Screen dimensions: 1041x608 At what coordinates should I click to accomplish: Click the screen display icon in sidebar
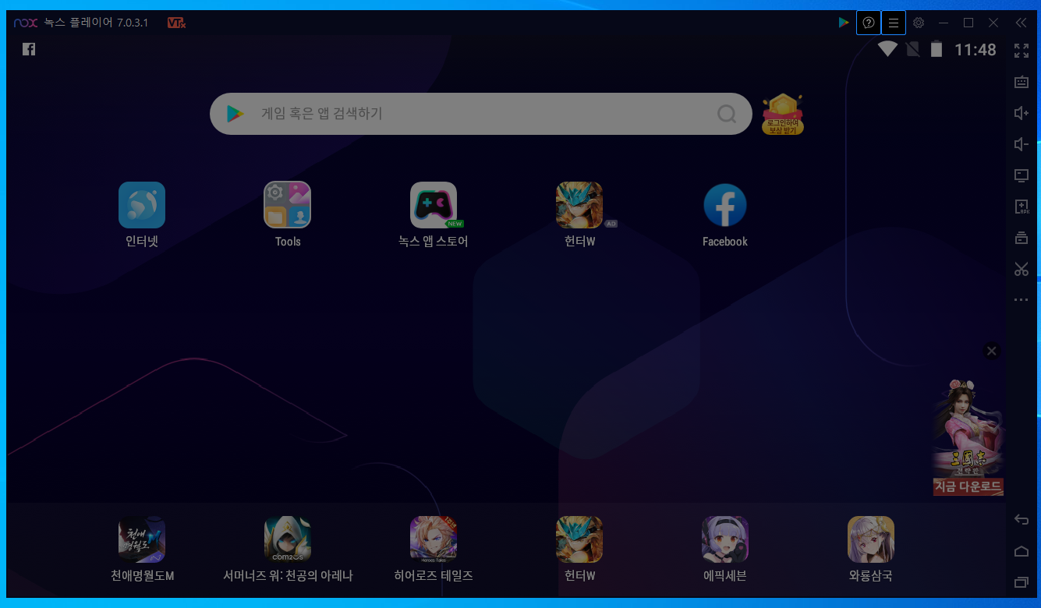[x=1022, y=175]
